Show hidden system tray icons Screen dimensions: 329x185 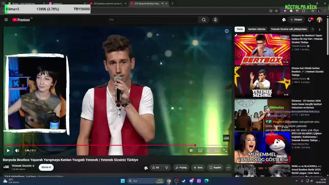tap(296, 181)
